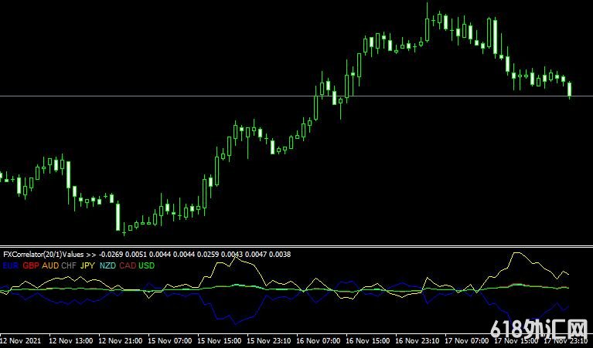
Task: Click the 15 Nov 15:00 time label
Action: pyautogui.click(x=220, y=340)
